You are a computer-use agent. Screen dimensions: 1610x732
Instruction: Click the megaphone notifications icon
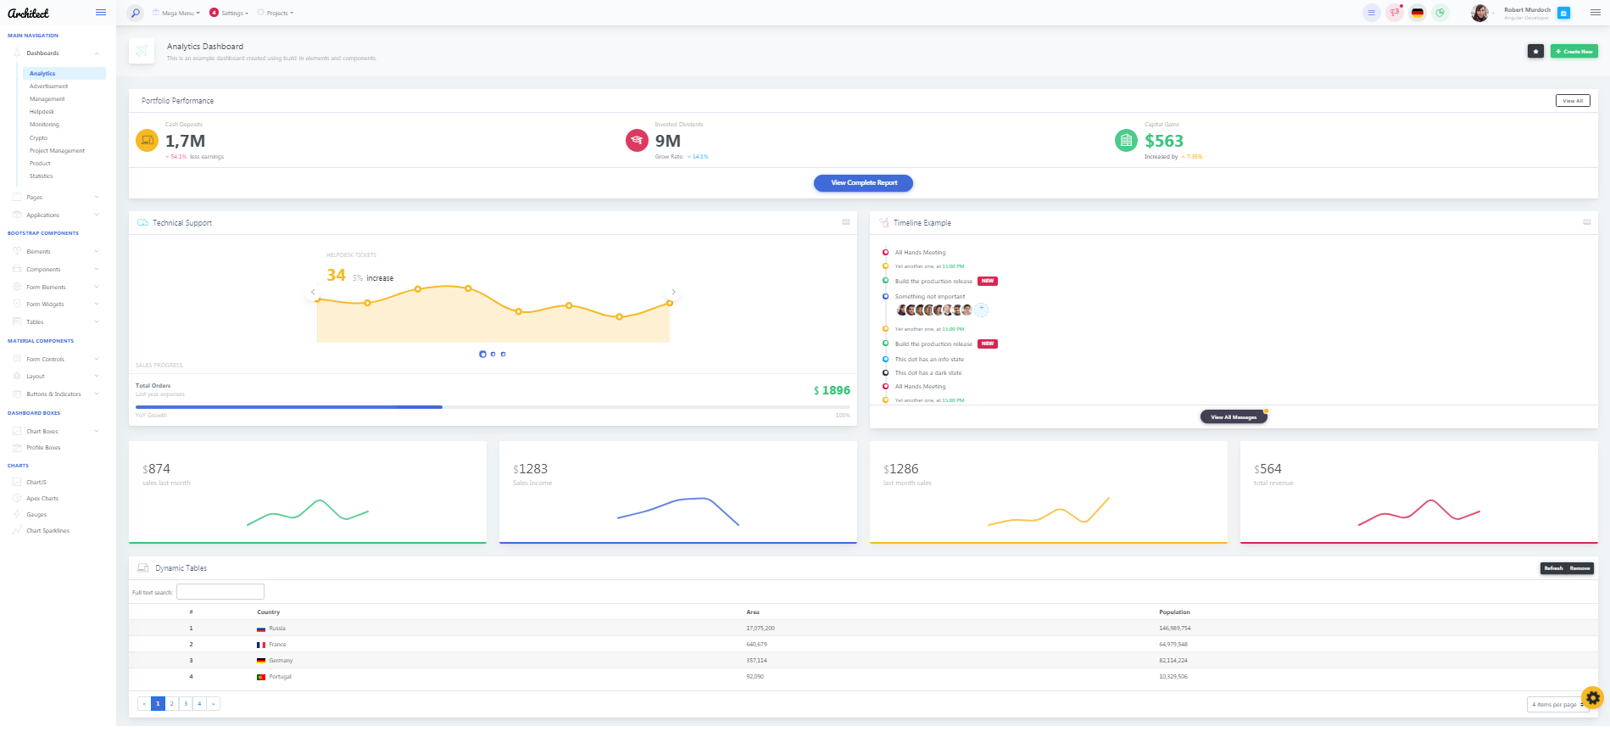[x=1394, y=13]
